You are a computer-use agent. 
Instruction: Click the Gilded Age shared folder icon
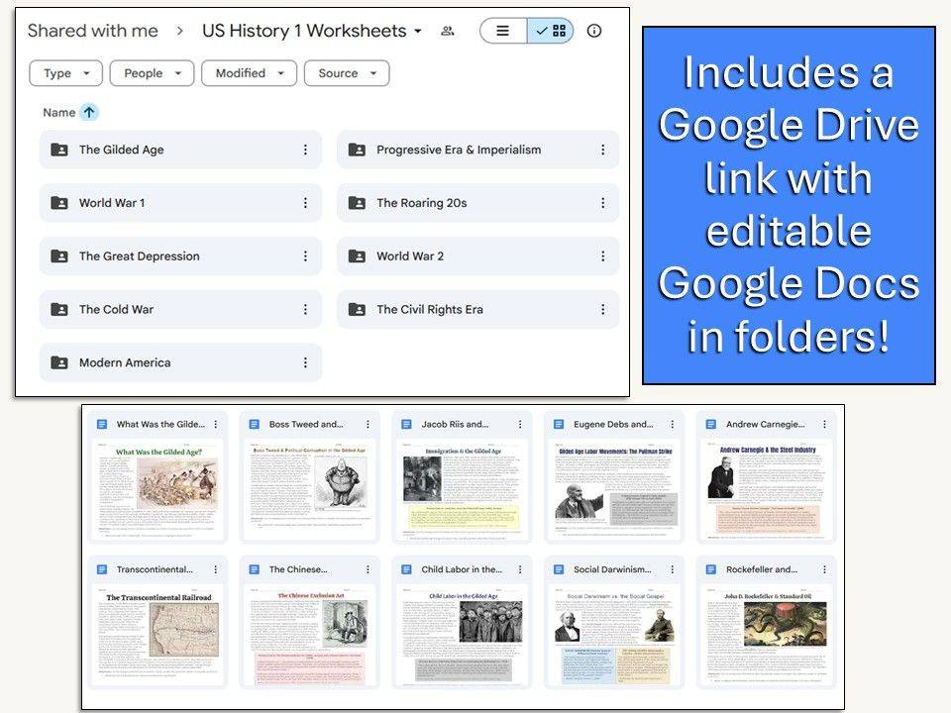click(x=59, y=150)
